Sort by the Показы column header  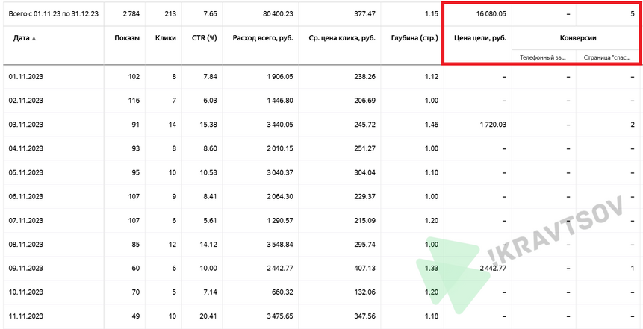pyautogui.click(x=127, y=38)
